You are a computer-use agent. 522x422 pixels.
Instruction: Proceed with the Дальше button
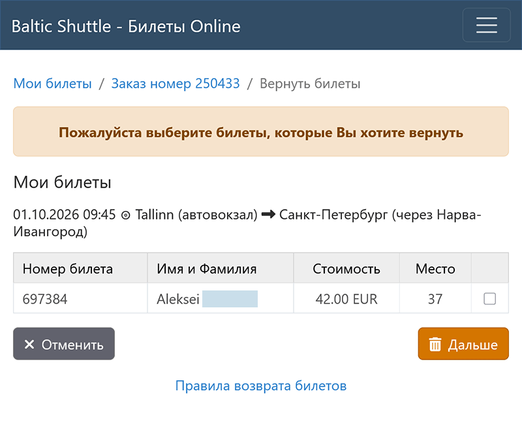tap(463, 344)
